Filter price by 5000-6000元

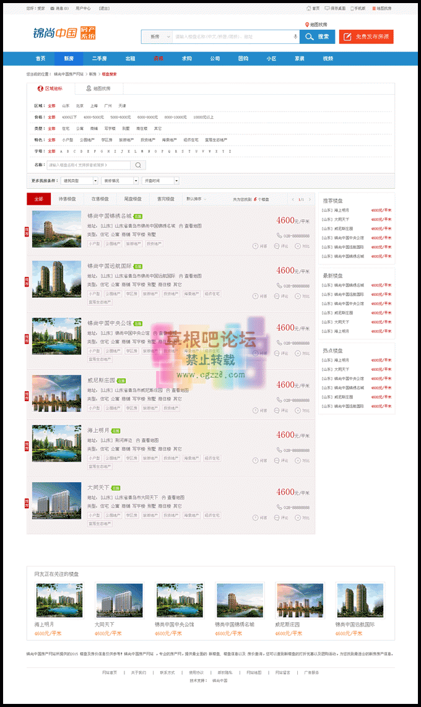point(120,117)
